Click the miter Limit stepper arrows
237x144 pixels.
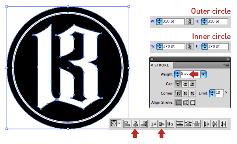(212, 93)
